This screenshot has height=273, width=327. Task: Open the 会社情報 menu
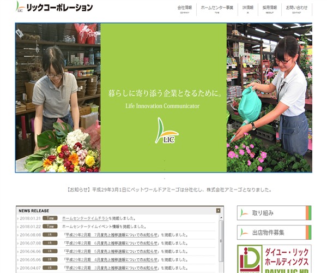click(x=185, y=9)
